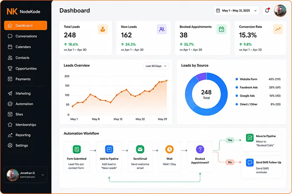Open the May 1 – May 31 date range dropdown
Image resolution: width=292 pixels, height=194 pixels.
[x=237, y=10]
